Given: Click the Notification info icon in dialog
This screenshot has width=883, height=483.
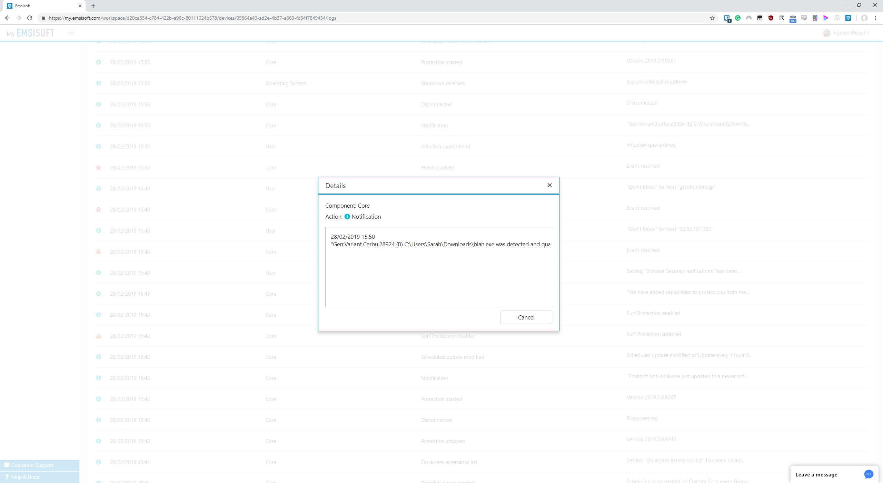Looking at the screenshot, I should point(347,217).
